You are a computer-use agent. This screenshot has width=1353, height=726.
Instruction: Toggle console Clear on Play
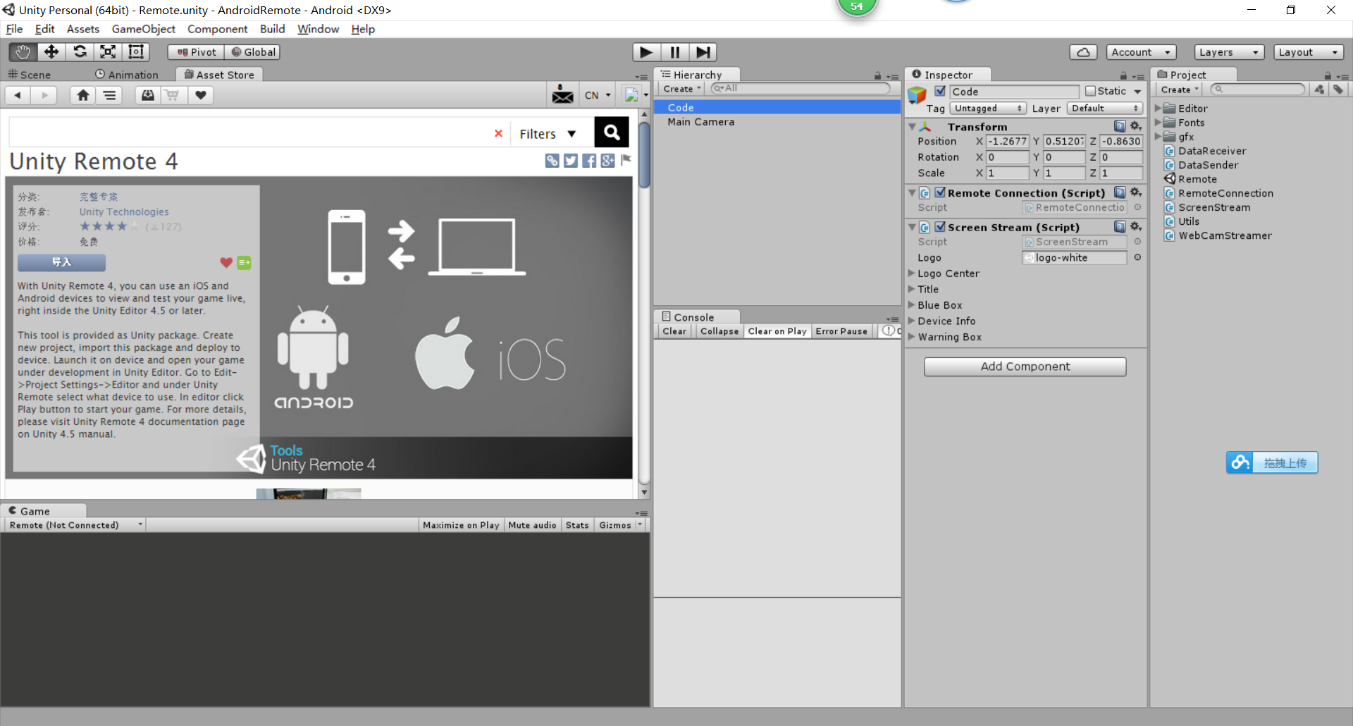coord(777,331)
